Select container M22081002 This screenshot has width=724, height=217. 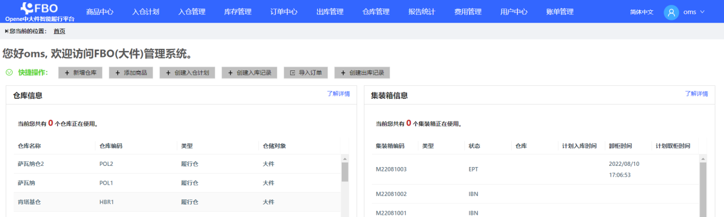[391, 194]
